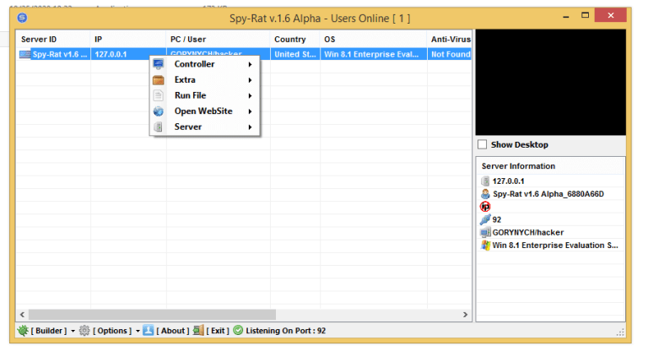Click the [ Options ] button
The height and width of the screenshot is (362, 648).
click(112, 331)
